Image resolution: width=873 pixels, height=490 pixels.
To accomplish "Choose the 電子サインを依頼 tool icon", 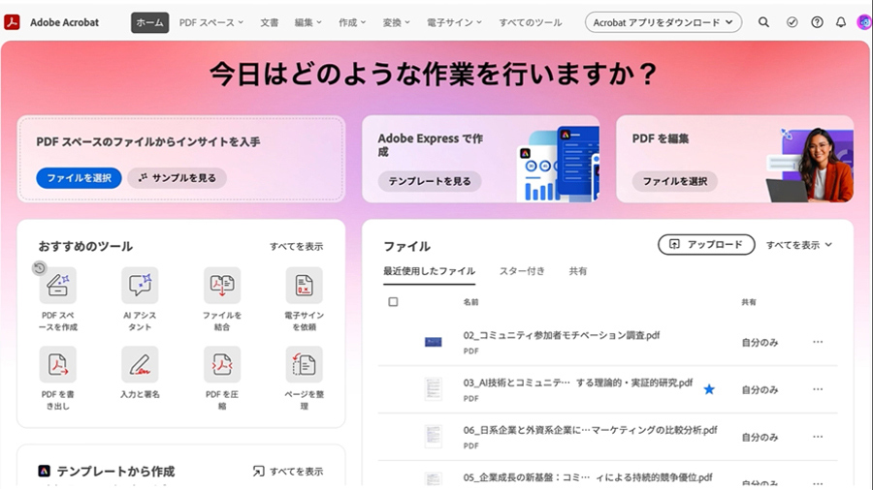I will 304,285.
